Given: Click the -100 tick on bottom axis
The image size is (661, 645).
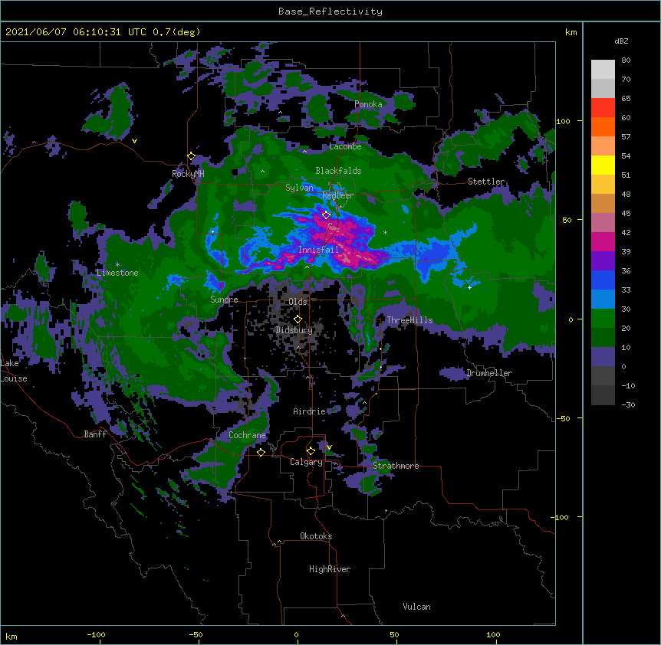Looking at the screenshot, I should tap(96, 634).
